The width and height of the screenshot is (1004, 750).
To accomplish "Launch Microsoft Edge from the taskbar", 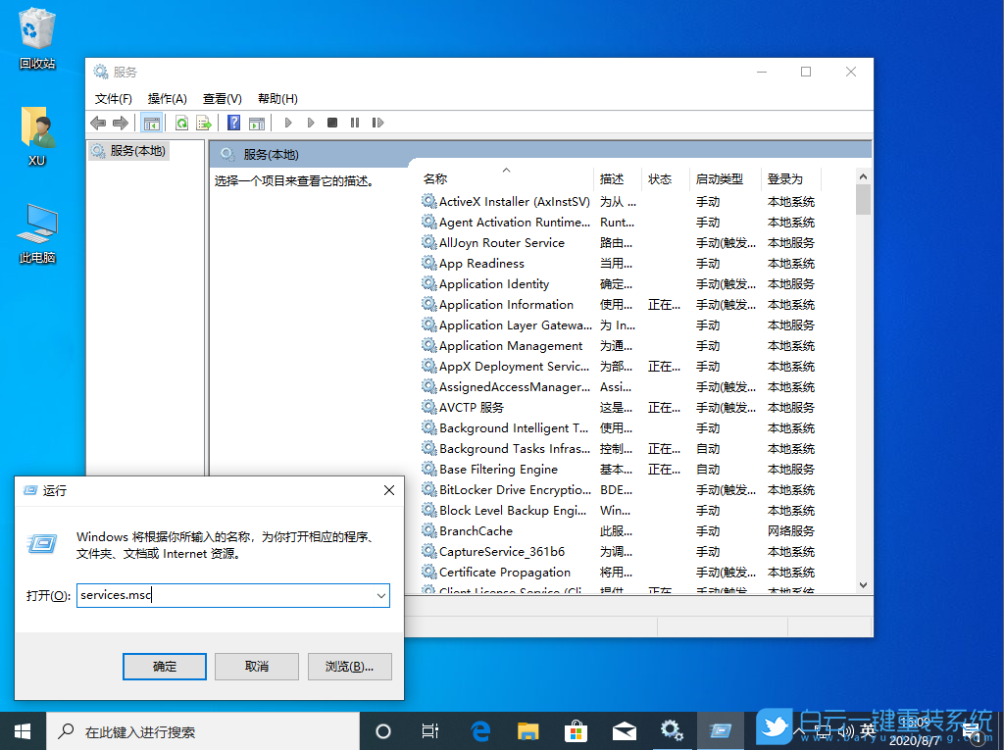I will pyautogui.click(x=479, y=730).
